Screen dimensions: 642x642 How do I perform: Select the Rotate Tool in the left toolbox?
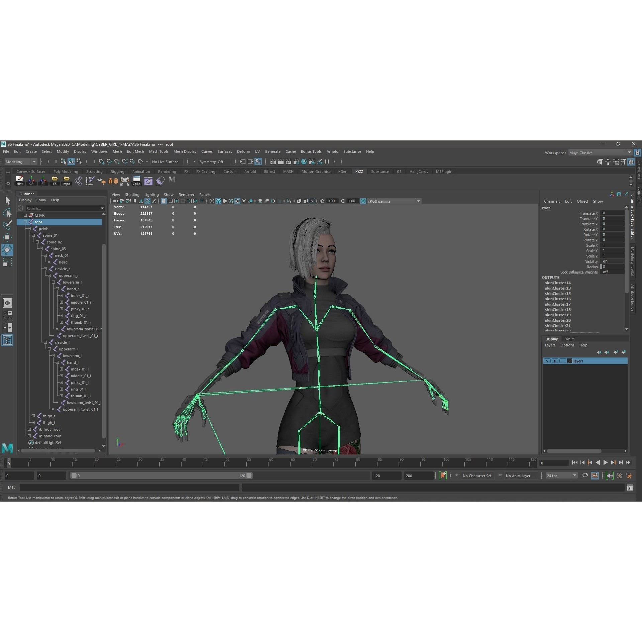tap(7, 250)
